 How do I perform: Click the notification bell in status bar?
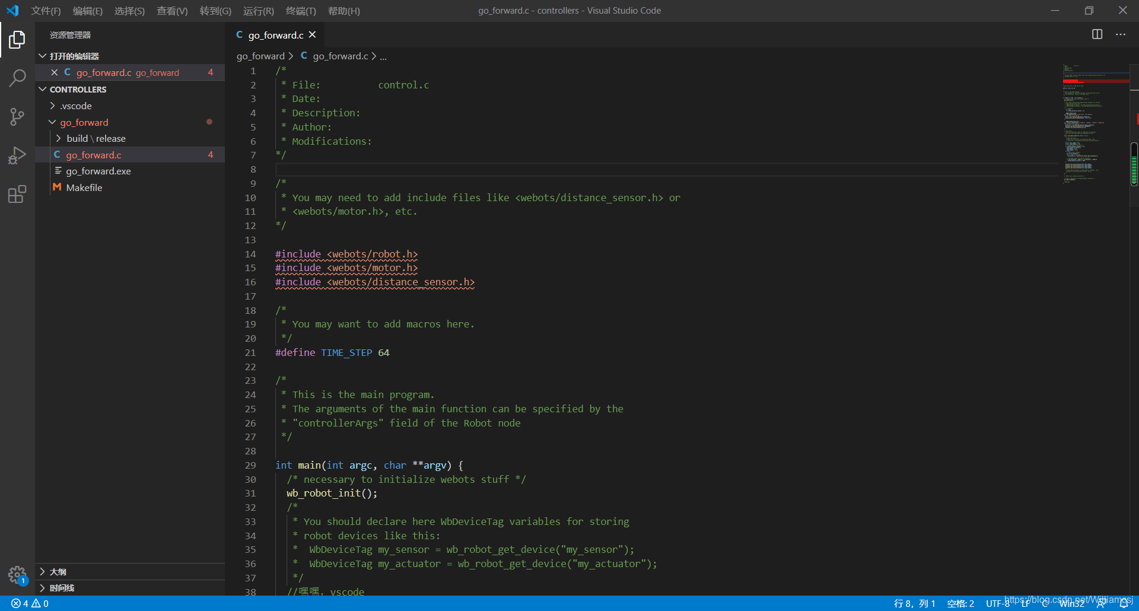[x=1130, y=603]
